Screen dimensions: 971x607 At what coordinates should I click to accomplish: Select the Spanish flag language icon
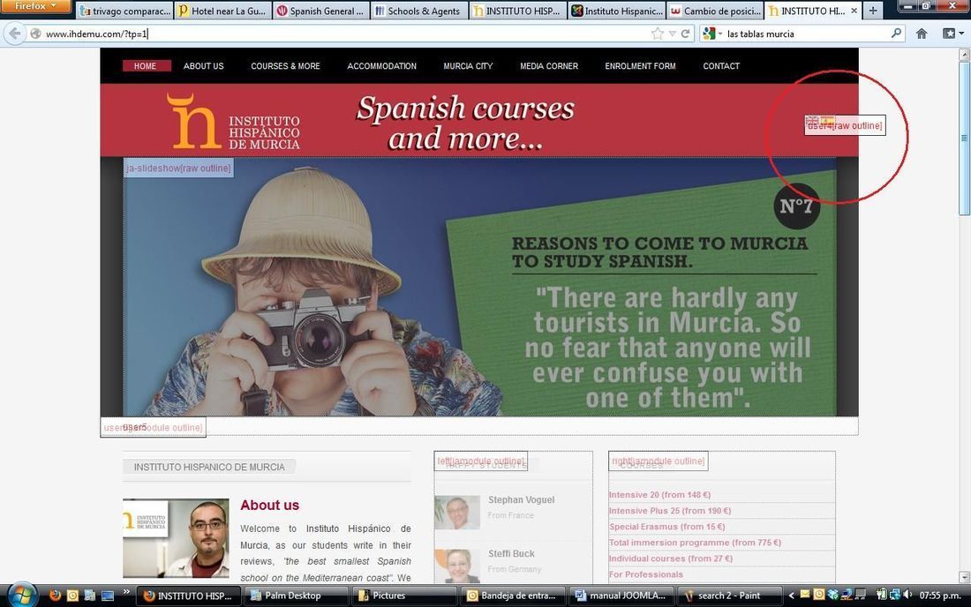click(827, 120)
